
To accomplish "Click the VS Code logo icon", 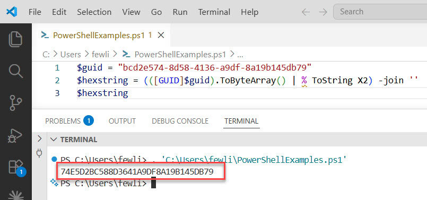I will [12, 12].
